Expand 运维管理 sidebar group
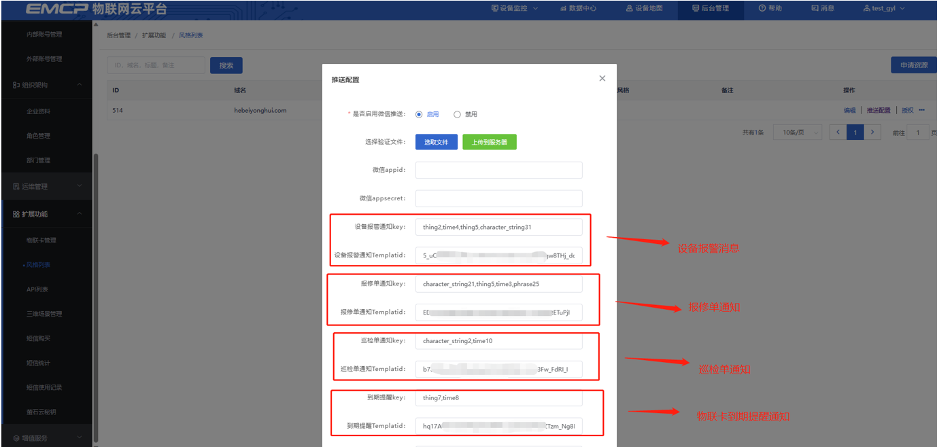The image size is (937, 447). 46,186
